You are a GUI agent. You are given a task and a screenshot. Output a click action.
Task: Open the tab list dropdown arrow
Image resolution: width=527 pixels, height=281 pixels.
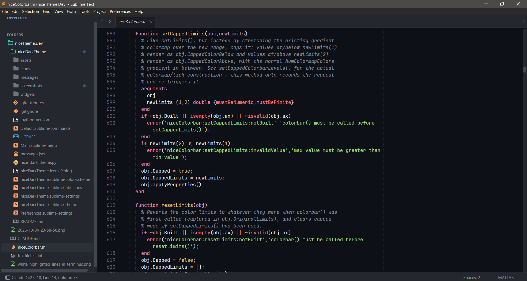(523, 21)
